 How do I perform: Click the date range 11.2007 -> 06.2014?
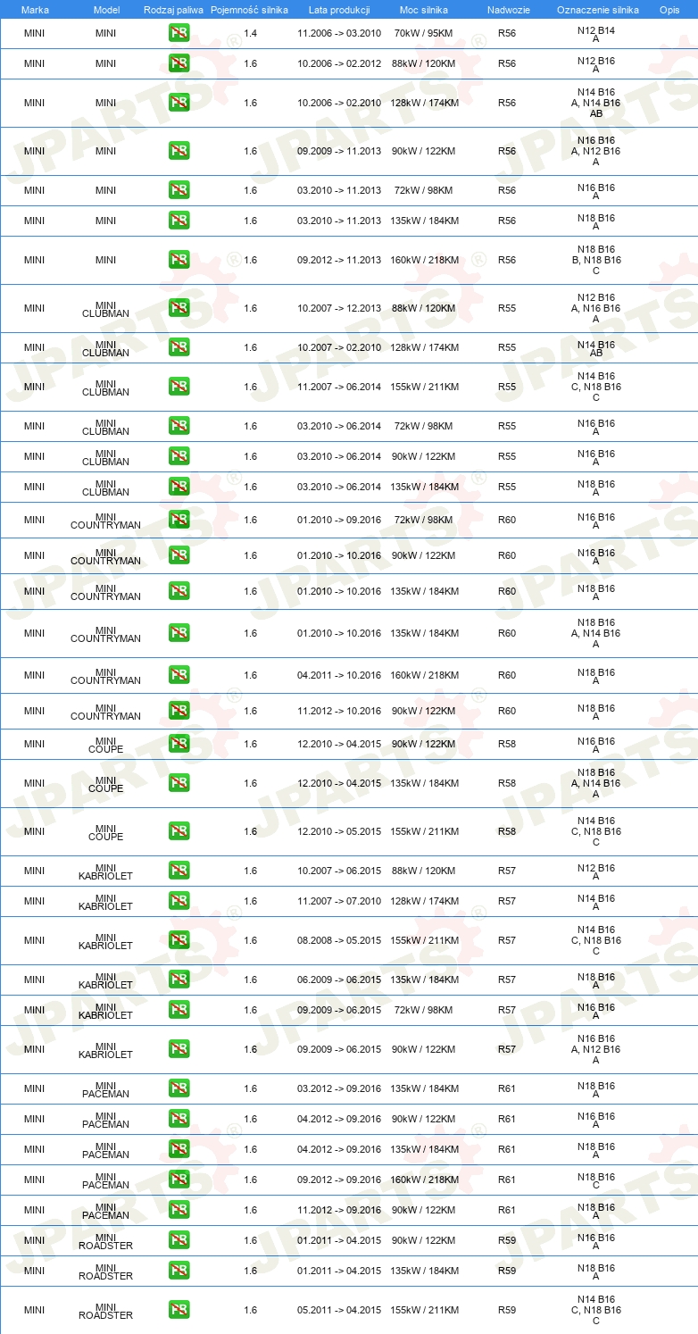(x=339, y=387)
